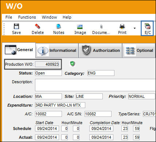
Task: Switch to the General tab
Action: pos(19,50)
